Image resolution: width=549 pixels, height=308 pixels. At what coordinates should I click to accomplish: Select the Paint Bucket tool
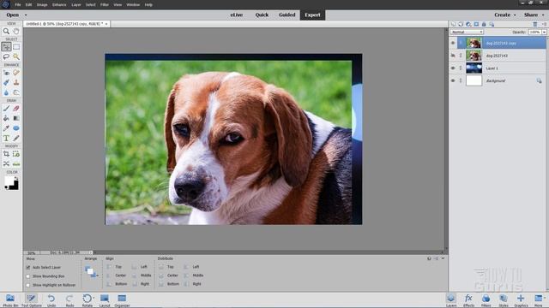tap(6, 118)
